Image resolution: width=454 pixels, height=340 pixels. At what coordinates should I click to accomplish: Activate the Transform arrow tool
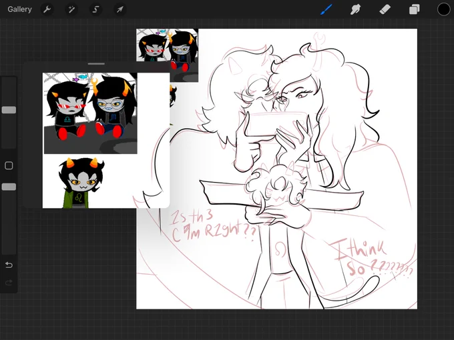pyautogui.click(x=120, y=9)
